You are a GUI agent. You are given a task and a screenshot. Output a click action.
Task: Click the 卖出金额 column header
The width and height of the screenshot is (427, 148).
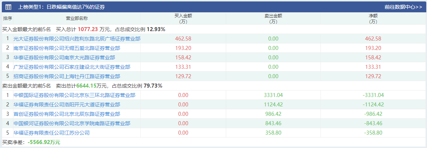click(273, 18)
